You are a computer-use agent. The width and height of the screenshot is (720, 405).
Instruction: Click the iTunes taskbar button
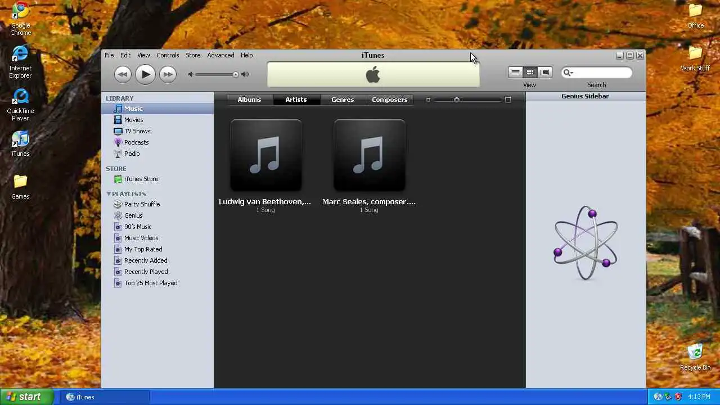click(105, 397)
